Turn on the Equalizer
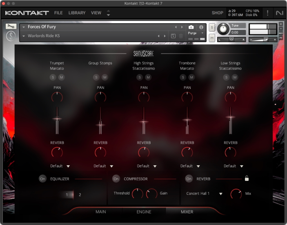This screenshot has width=287, height=225. pos(42,179)
